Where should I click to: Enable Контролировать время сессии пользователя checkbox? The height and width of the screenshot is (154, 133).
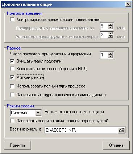(x=12, y=20)
